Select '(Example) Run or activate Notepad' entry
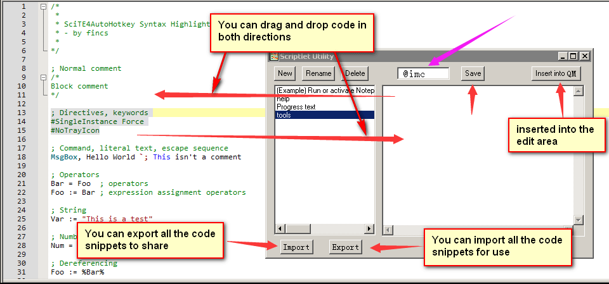Image resolution: width=609 pixels, height=284 pixels. [324, 90]
